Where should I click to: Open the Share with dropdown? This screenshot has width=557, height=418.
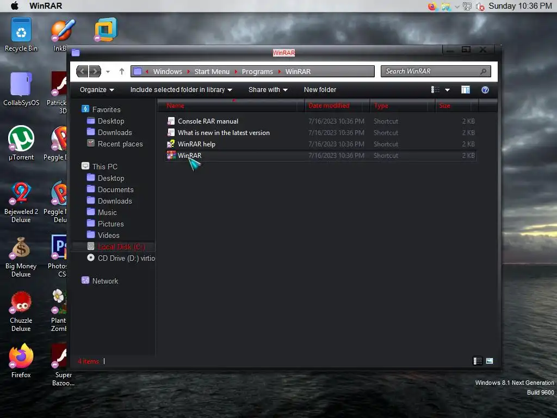268,90
